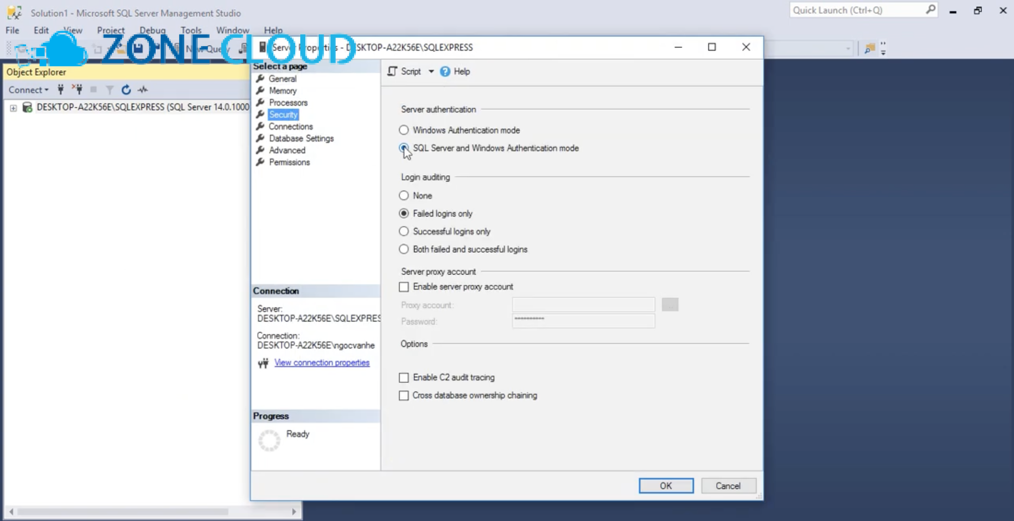Click the Connect object explorer plug icon

point(61,90)
